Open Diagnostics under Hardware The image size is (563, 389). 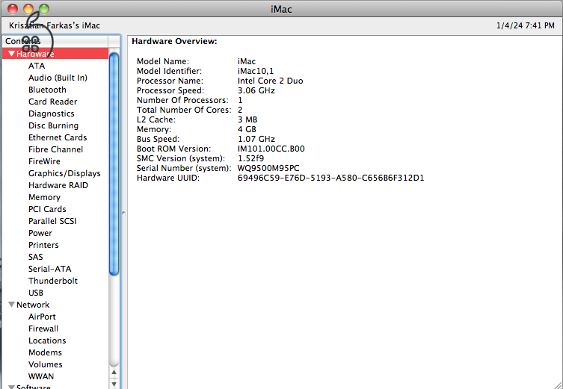[52, 113]
